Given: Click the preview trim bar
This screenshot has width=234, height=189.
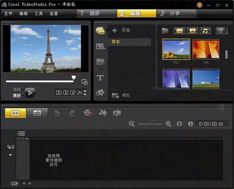Looking at the screenshot, I should pyautogui.click(x=40, y=81).
